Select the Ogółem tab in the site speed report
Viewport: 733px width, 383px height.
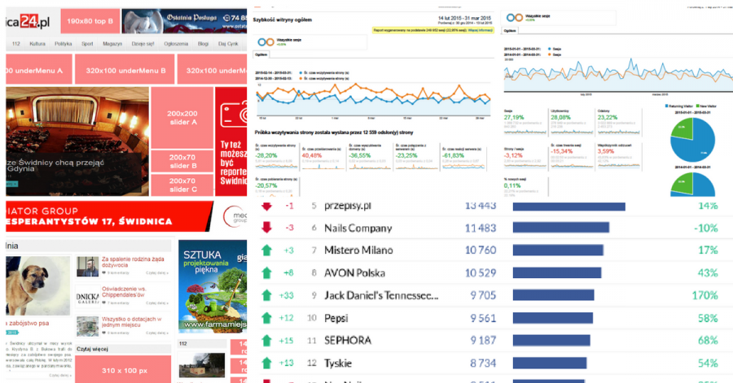(261, 54)
